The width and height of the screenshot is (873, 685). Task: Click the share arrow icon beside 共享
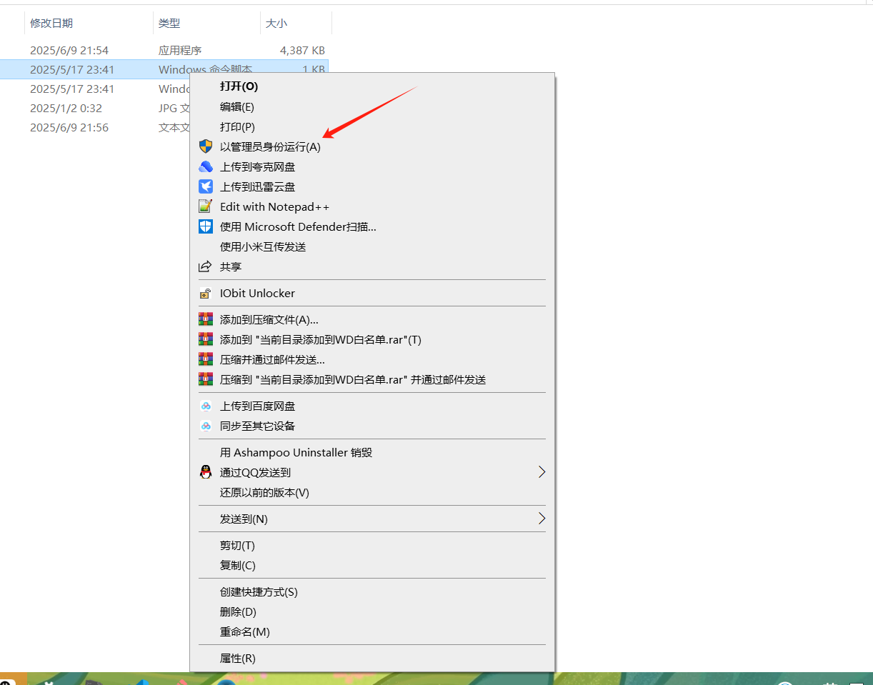206,266
